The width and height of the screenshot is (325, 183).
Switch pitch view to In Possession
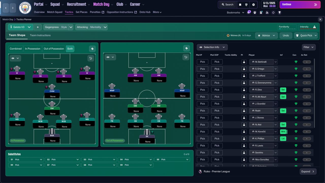[32, 49]
